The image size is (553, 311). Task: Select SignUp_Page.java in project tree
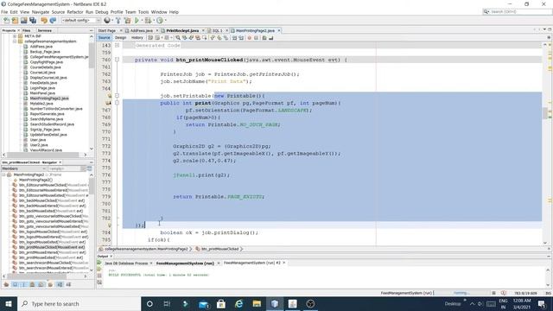[x=45, y=130]
